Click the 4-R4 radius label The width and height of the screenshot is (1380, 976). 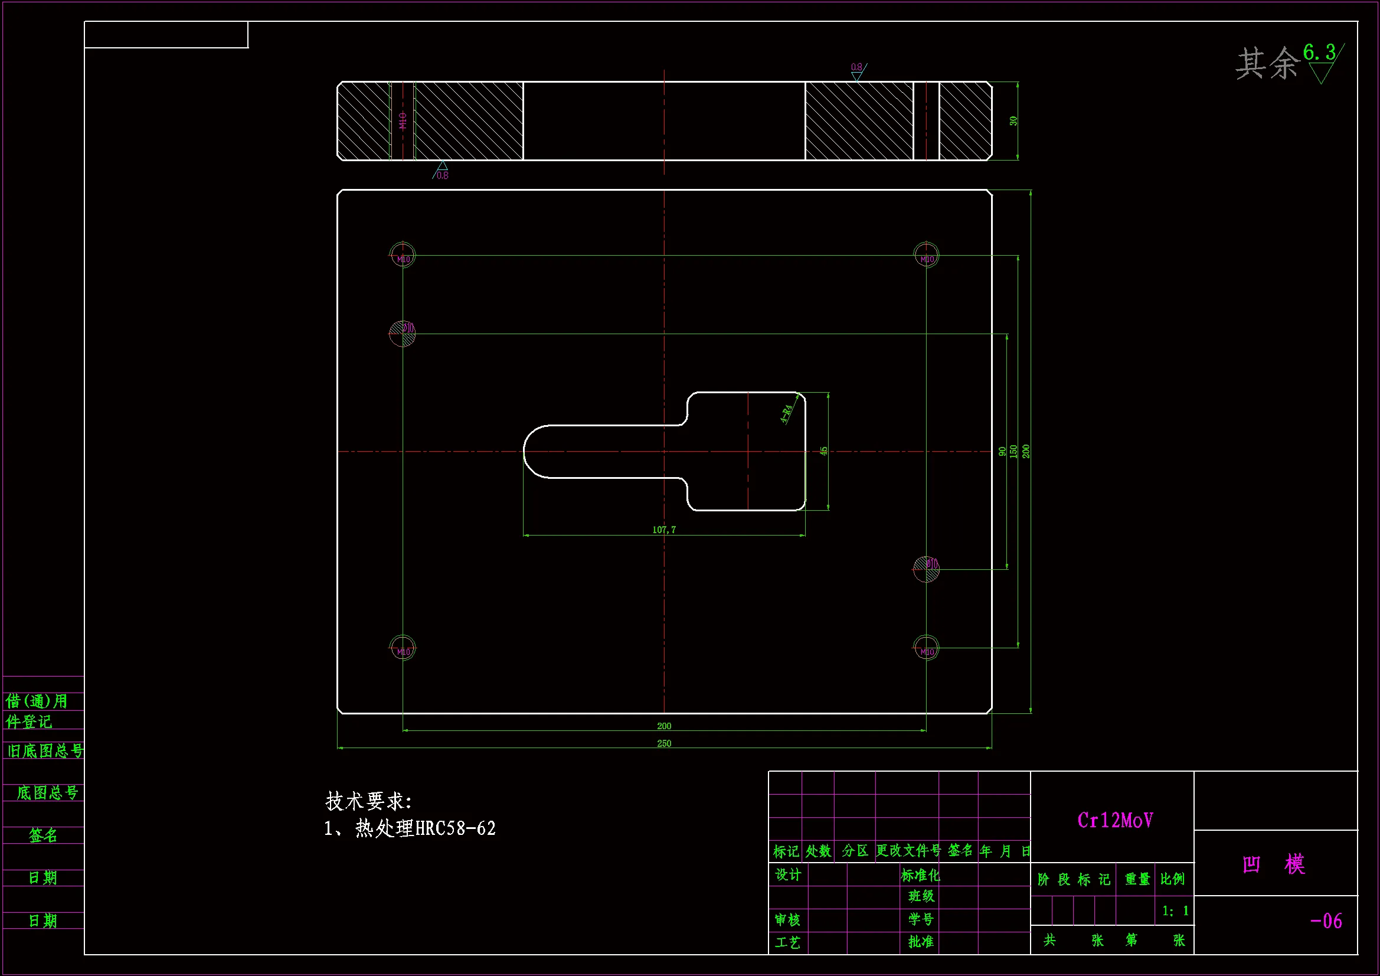[787, 414]
